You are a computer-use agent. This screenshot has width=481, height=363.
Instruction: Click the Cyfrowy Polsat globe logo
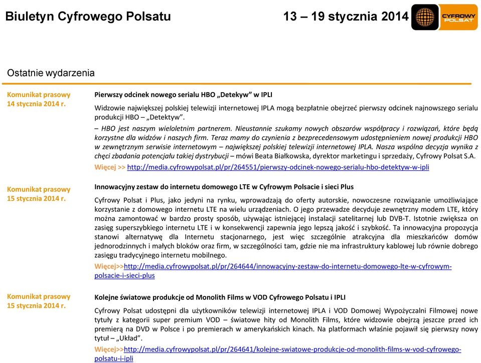(425, 17)
